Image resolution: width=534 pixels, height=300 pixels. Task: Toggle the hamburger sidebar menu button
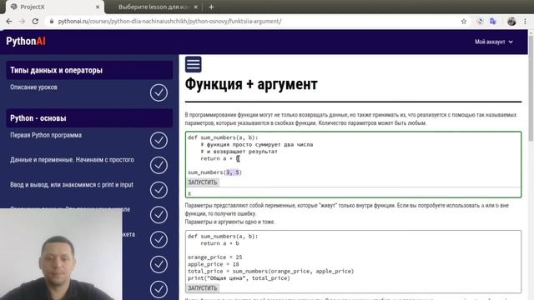coord(193,64)
